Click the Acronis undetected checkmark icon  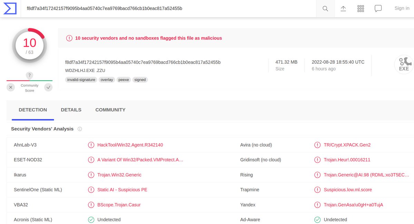pos(91,220)
